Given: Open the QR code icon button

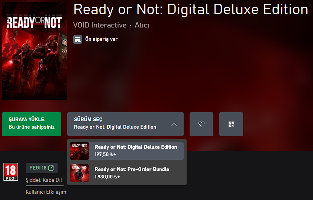Looking at the screenshot, I should click(x=231, y=124).
